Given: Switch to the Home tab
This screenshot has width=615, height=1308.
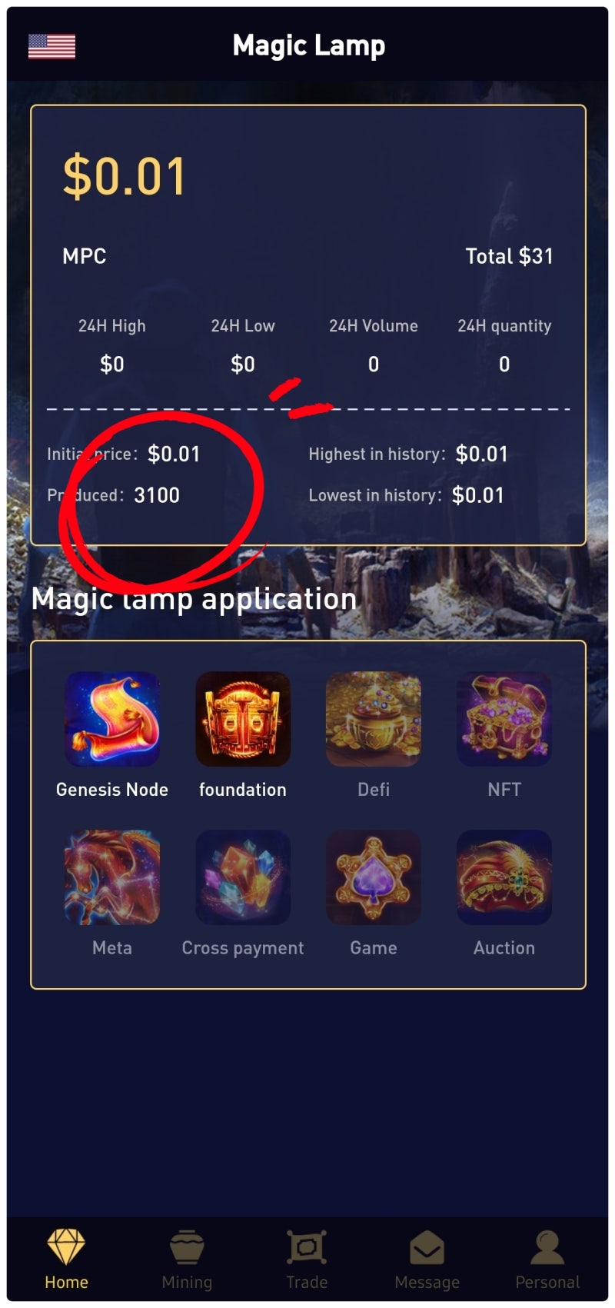Looking at the screenshot, I should [66, 1260].
